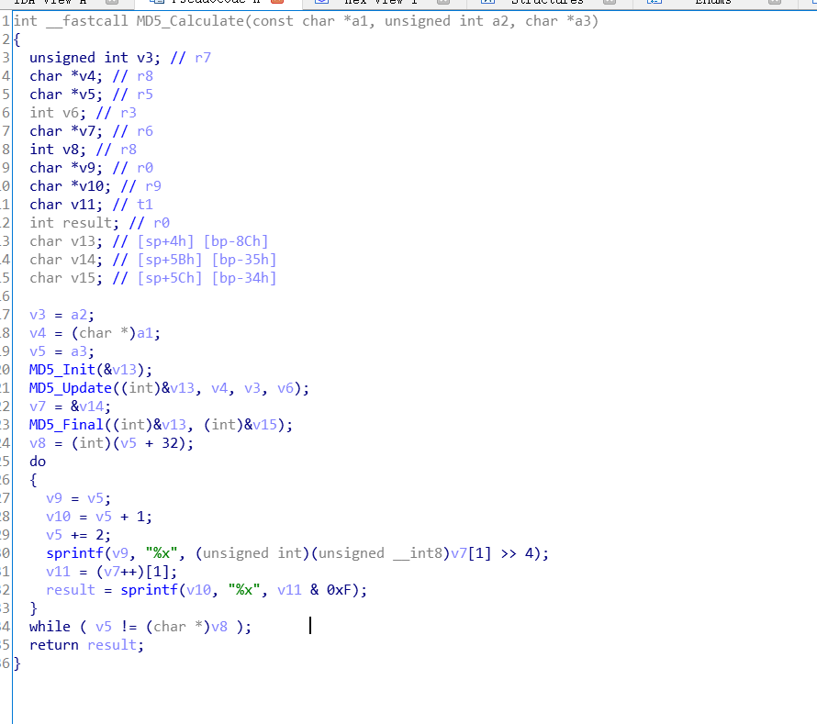The image size is (817, 724).
Task: Click 'char v13;' variable declaration
Action: coord(66,241)
